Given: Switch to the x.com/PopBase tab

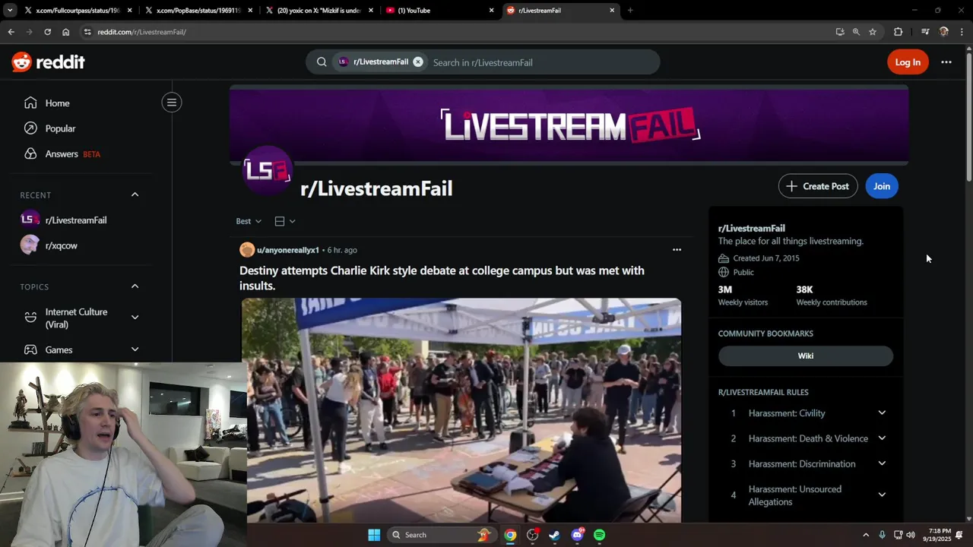Looking at the screenshot, I should tap(198, 11).
